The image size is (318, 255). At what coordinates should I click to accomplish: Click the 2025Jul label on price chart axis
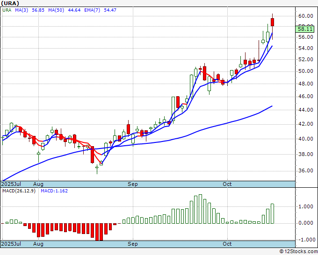[11, 184]
